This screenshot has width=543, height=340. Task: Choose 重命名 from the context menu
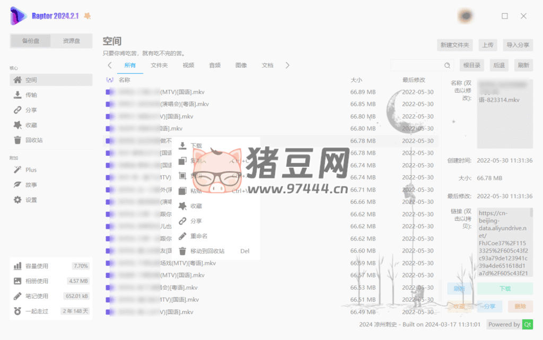pyautogui.click(x=199, y=236)
